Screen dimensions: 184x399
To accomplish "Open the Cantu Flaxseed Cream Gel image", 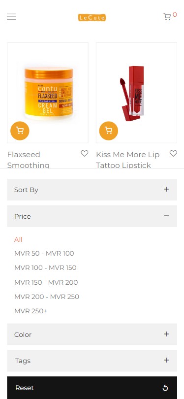I will (49, 94).
